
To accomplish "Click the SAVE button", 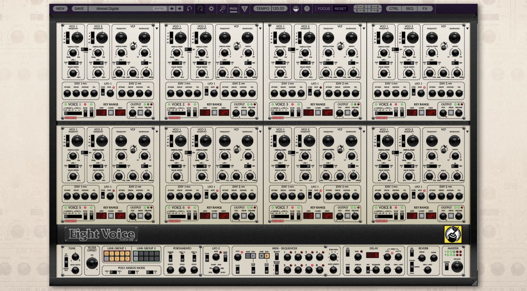I will (79, 9).
